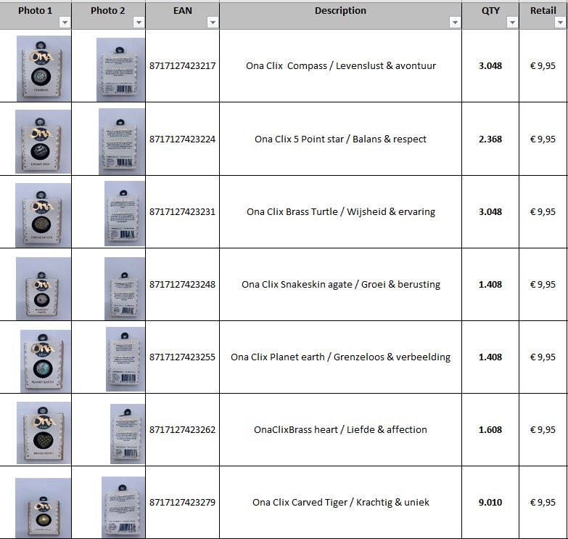Image resolution: width=568 pixels, height=539 pixels.
Task: Select the Brass Turtle front photo
Action: [43, 215]
